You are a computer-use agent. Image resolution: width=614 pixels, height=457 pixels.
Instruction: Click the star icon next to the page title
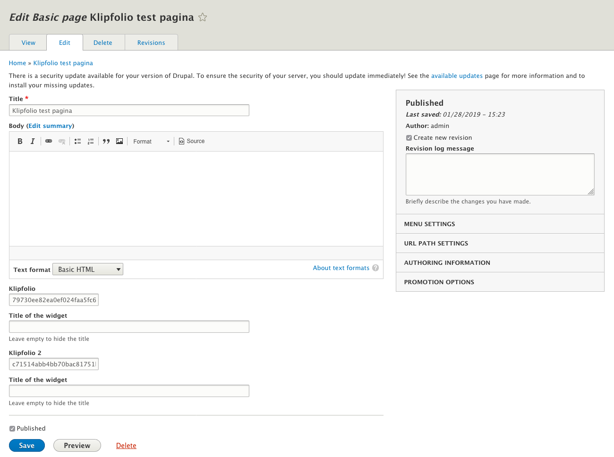click(x=202, y=17)
